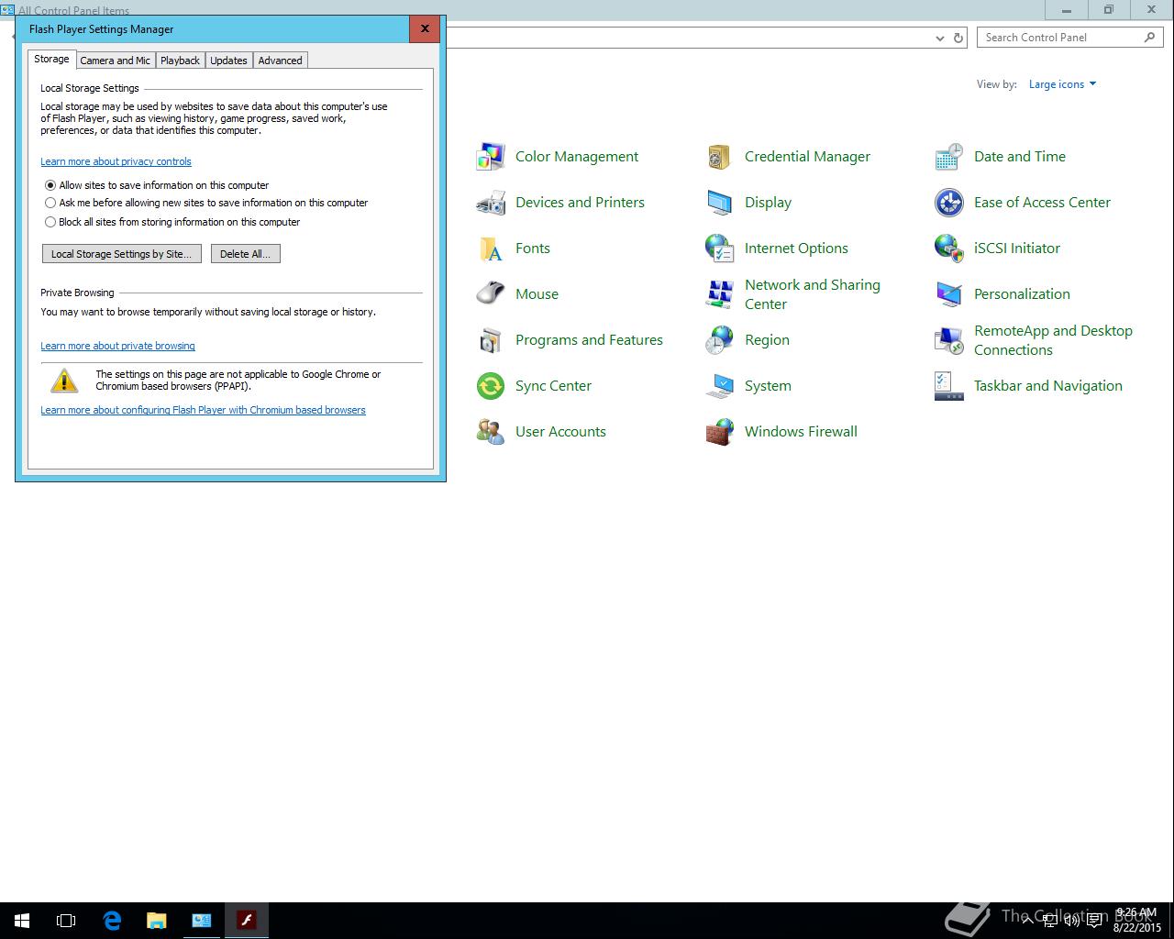The height and width of the screenshot is (939, 1174).
Task: Click the Flash Player taskbar icon
Action: coord(247,921)
